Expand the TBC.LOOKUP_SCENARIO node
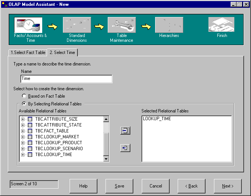 pyautogui.click(x=23, y=149)
